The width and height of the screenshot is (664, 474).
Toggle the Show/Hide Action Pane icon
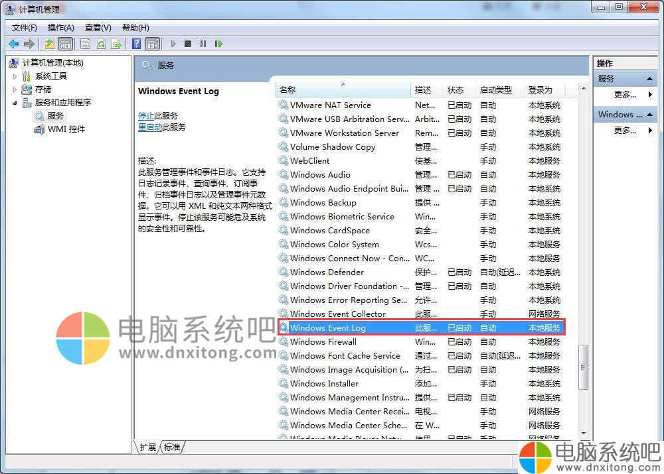point(153,44)
